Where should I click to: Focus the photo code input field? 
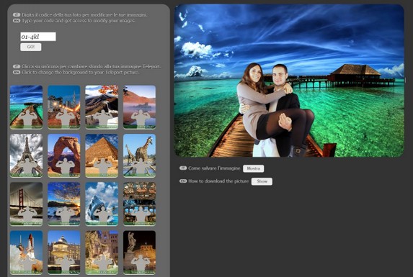tap(38, 37)
